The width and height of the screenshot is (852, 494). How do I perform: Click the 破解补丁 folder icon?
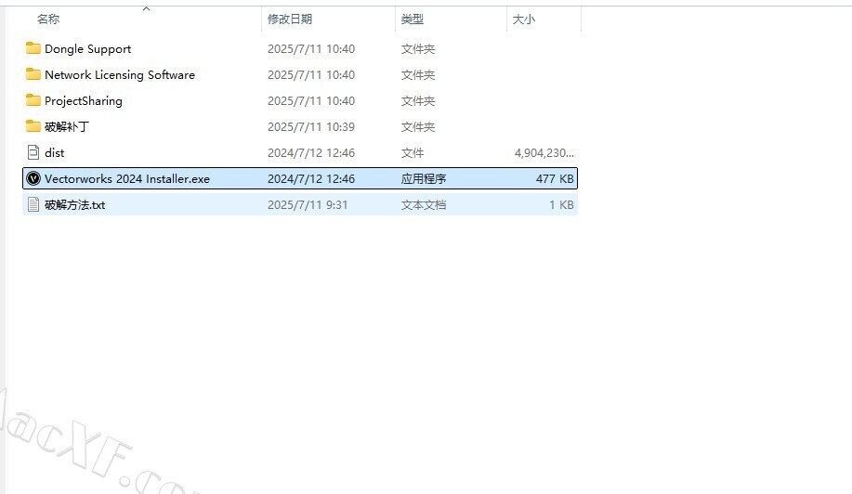33,126
